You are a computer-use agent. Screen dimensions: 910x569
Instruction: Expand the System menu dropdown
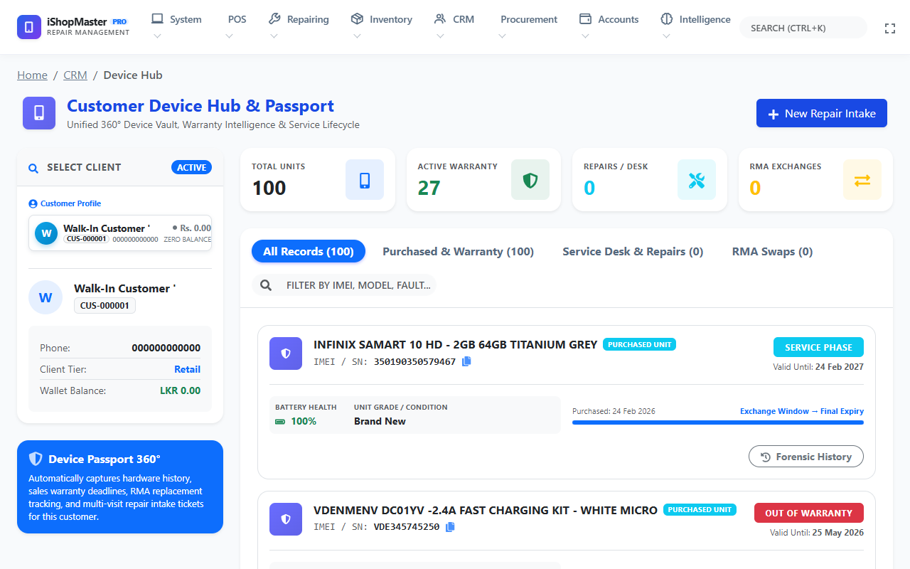point(176,26)
